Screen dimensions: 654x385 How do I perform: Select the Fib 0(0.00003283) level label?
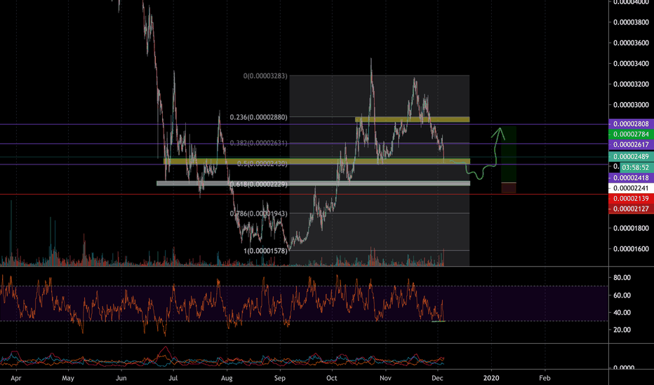pyautogui.click(x=265, y=76)
